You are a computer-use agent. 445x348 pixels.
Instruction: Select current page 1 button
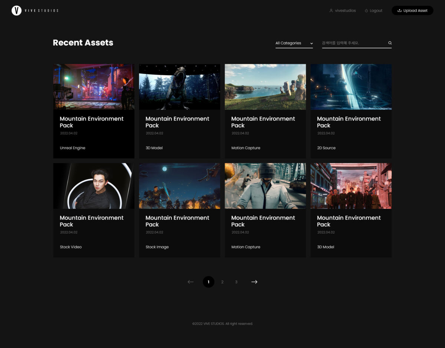pos(208,282)
